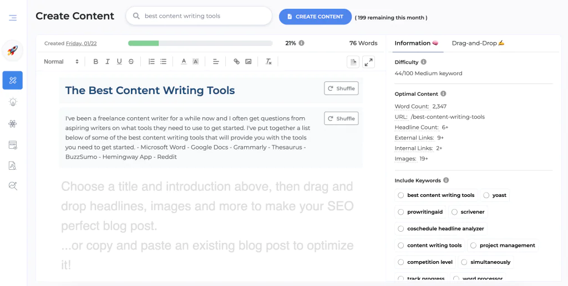Screen dimensions: 568x286
Task: Insert an image
Action: [248, 62]
